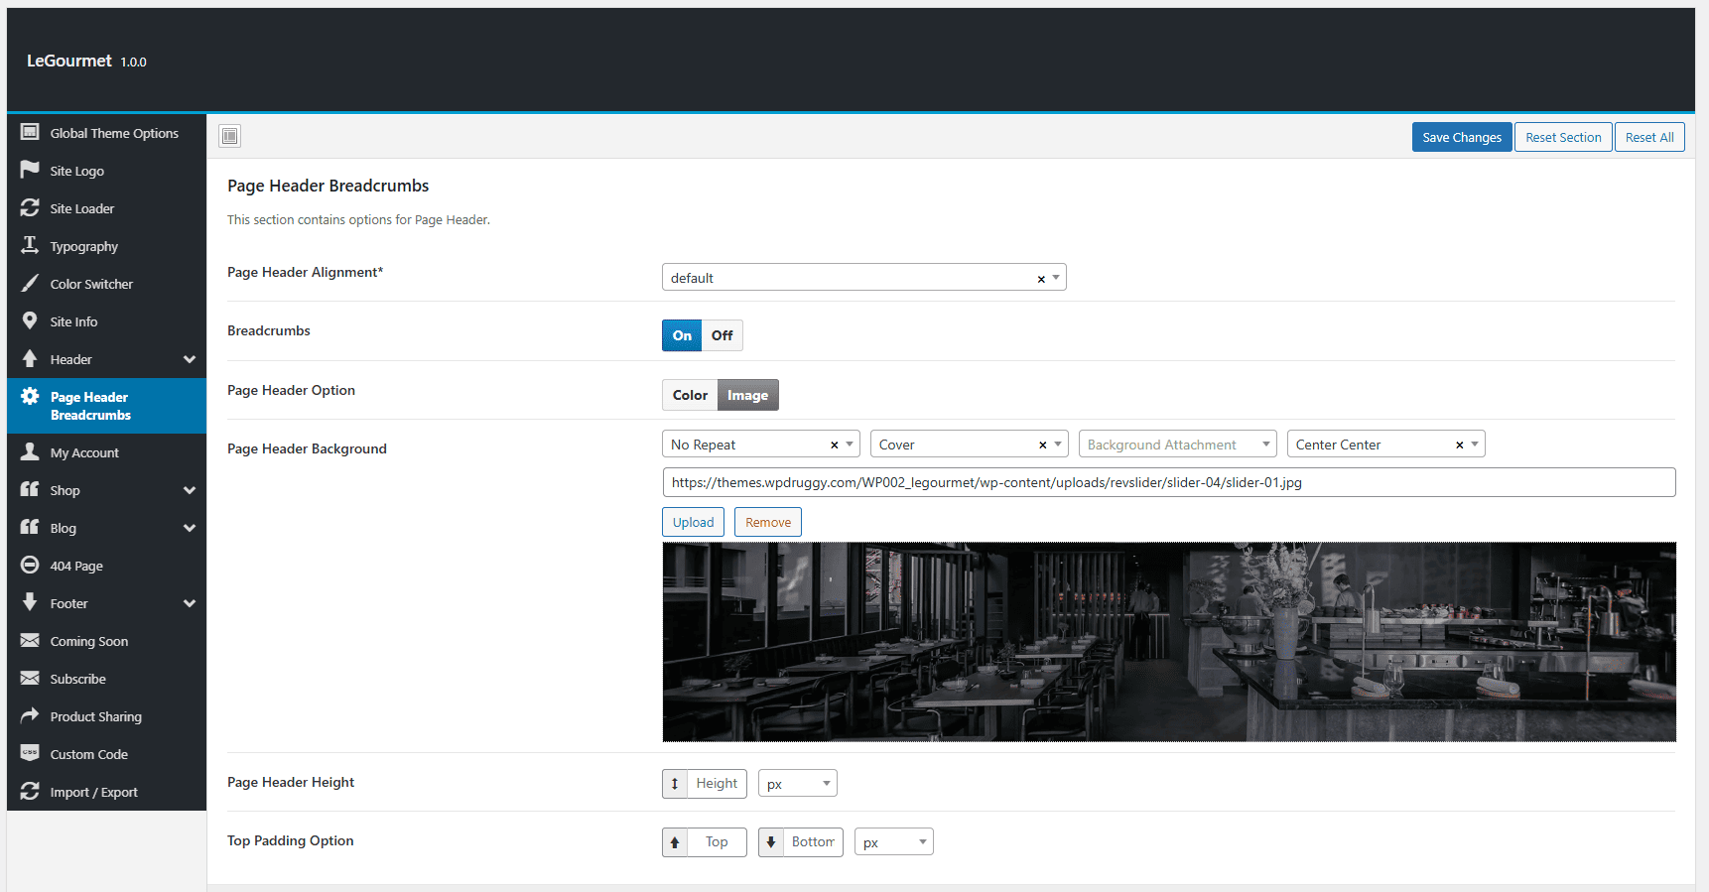The height and width of the screenshot is (892, 1709).
Task: Click the Coming Soon envelope icon
Action: coord(30,640)
